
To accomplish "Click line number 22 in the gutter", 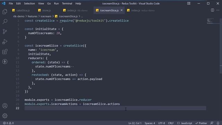I will point(17,108).
